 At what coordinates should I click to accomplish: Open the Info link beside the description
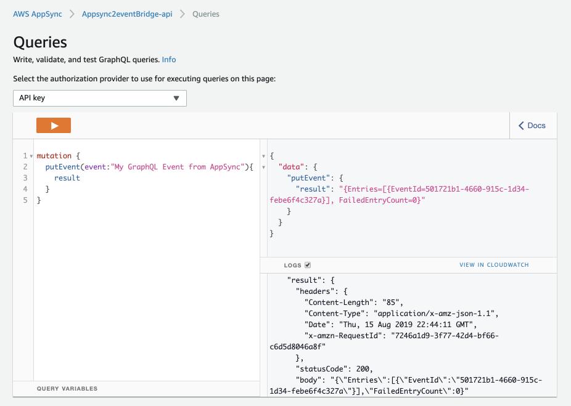point(169,60)
